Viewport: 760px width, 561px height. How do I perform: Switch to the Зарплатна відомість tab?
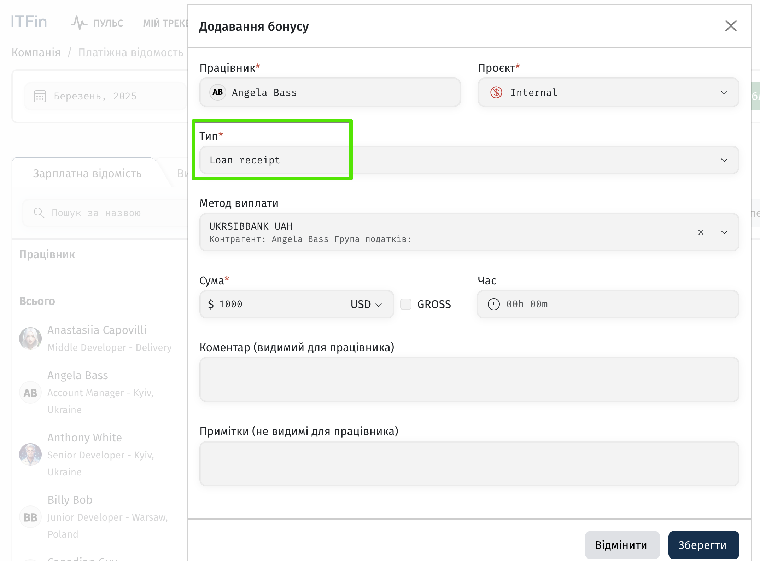87,173
